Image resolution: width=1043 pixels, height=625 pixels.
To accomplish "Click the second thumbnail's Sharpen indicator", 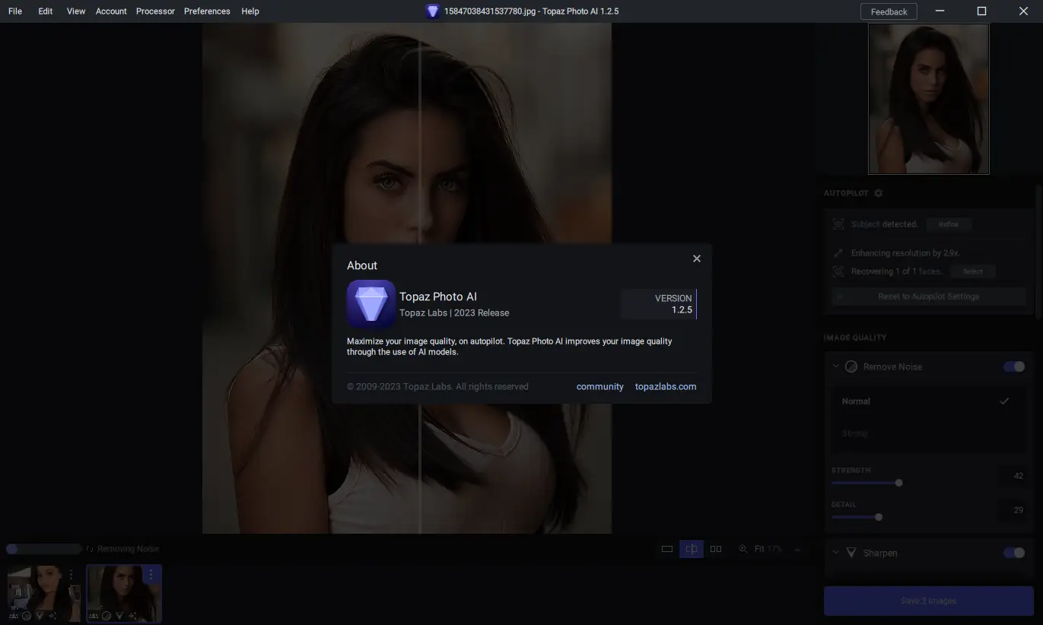I will coord(119,616).
